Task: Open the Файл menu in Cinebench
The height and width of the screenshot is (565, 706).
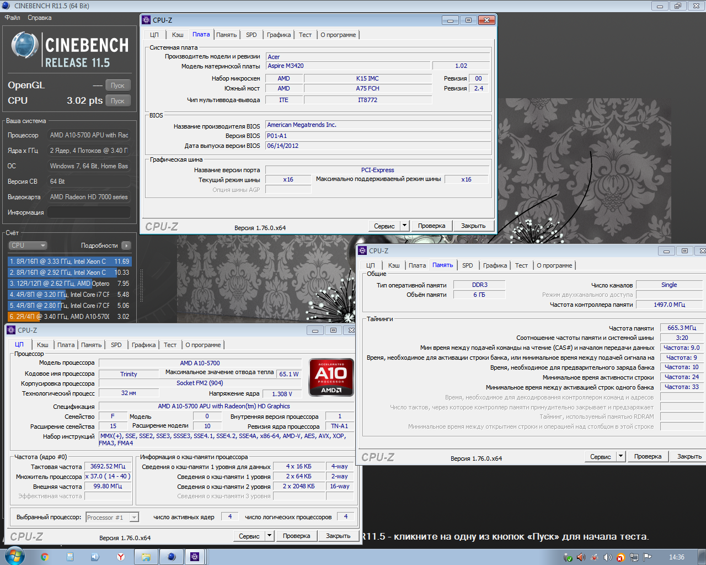Action: click(13, 18)
